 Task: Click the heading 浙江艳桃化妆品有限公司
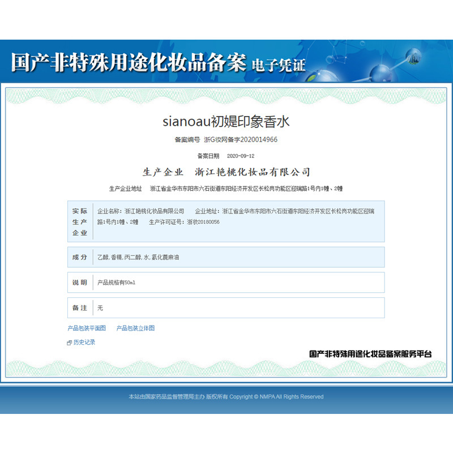click(253, 172)
